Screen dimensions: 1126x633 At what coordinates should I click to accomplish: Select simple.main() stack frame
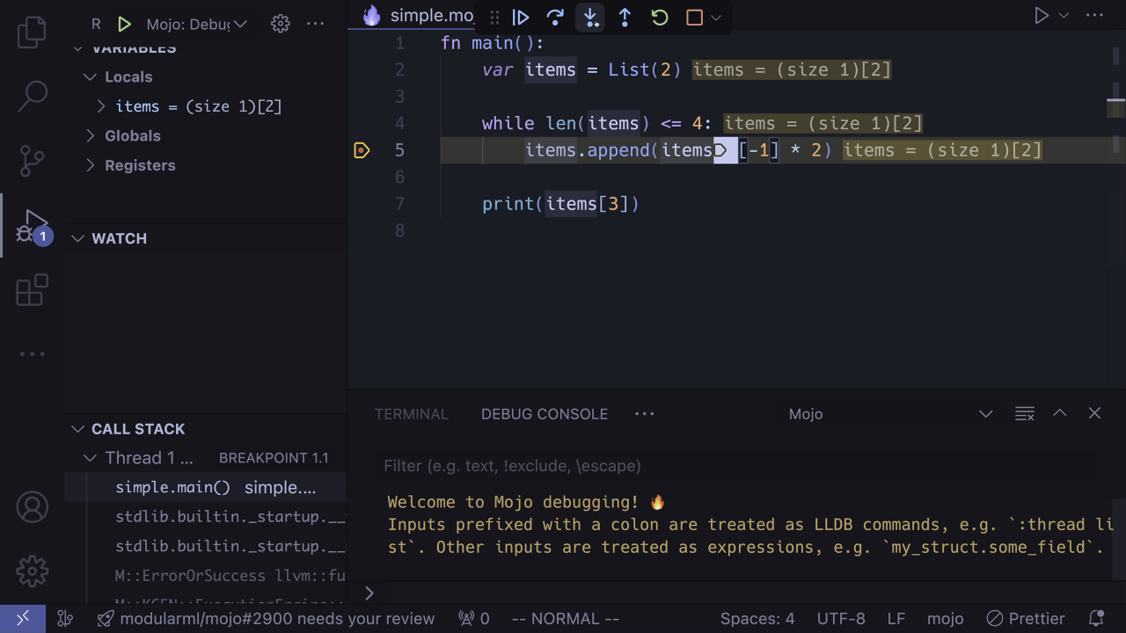(206, 488)
